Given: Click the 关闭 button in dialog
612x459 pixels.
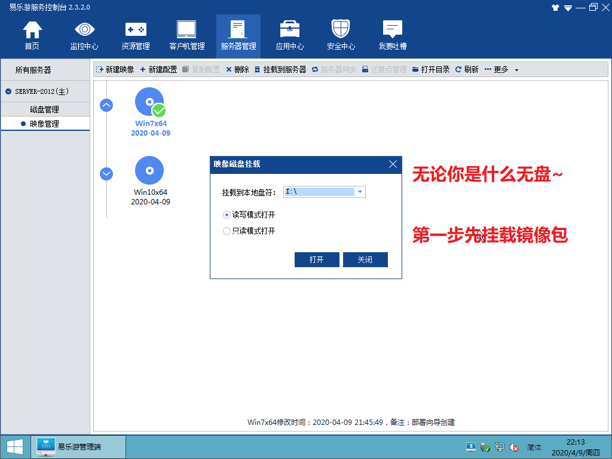Looking at the screenshot, I should tap(365, 259).
